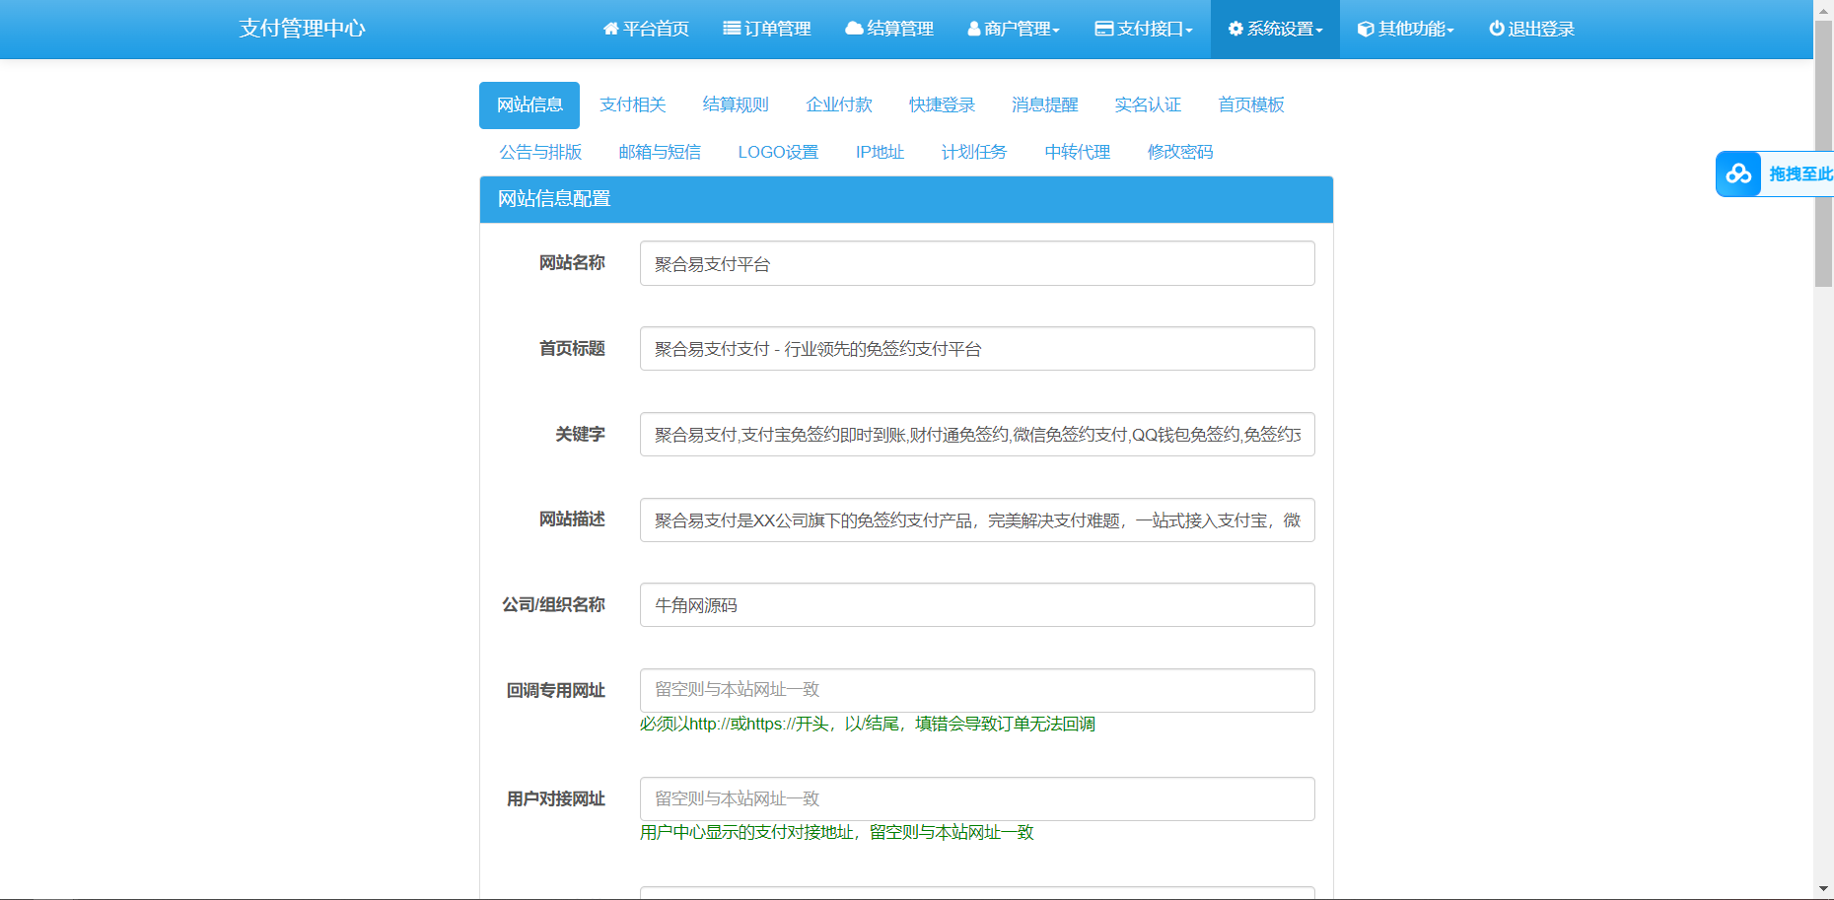Click the 网站描述 field label

(x=572, y=519)
